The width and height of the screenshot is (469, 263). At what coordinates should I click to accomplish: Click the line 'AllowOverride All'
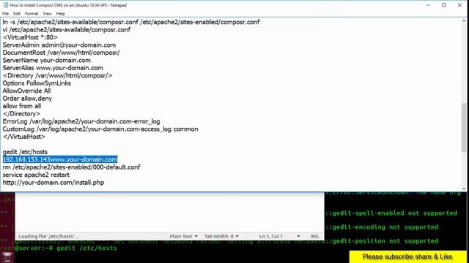coord(26,91)
